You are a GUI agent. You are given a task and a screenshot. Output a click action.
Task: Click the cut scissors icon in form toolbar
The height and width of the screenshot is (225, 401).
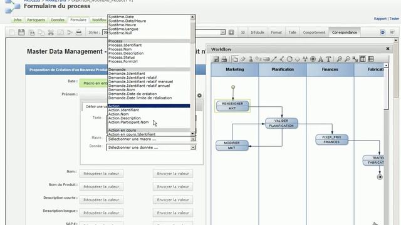51,32
